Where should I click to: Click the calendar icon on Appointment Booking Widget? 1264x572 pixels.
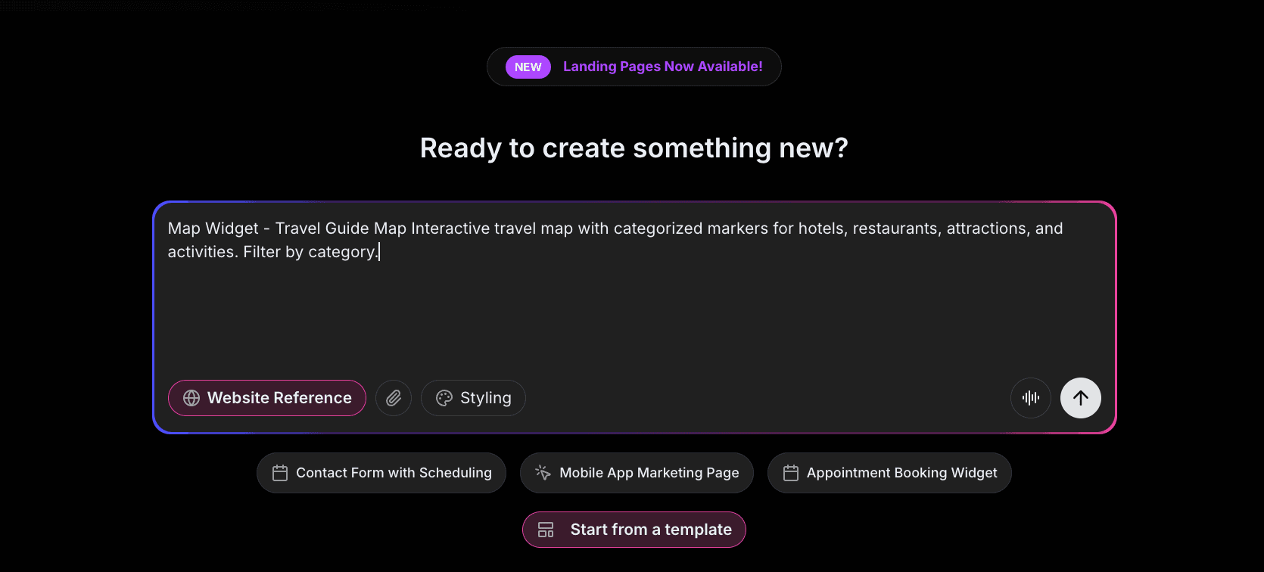pos(791,472)
